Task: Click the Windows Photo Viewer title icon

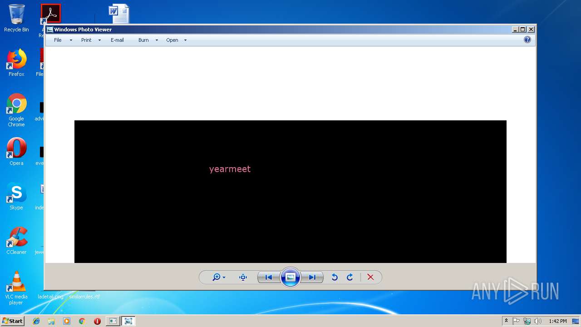Action: pos(50,30)
